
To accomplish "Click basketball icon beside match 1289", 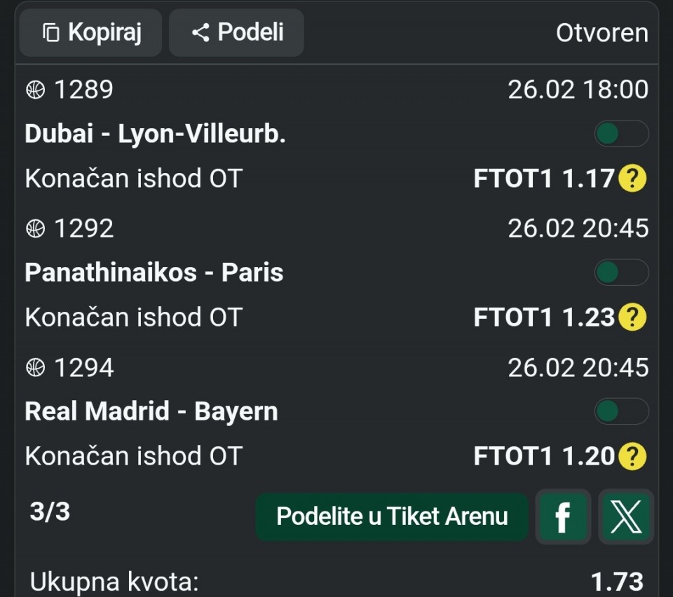I will point(35,90).
